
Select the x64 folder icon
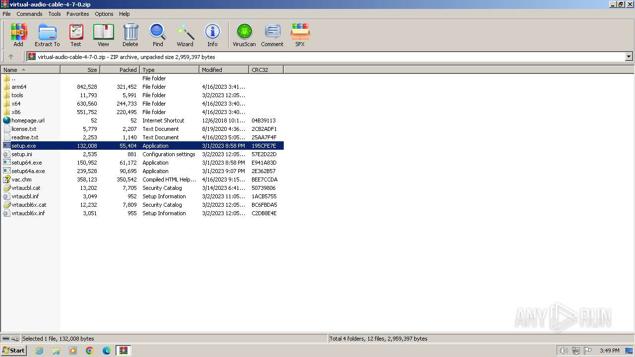coord(6,104)
